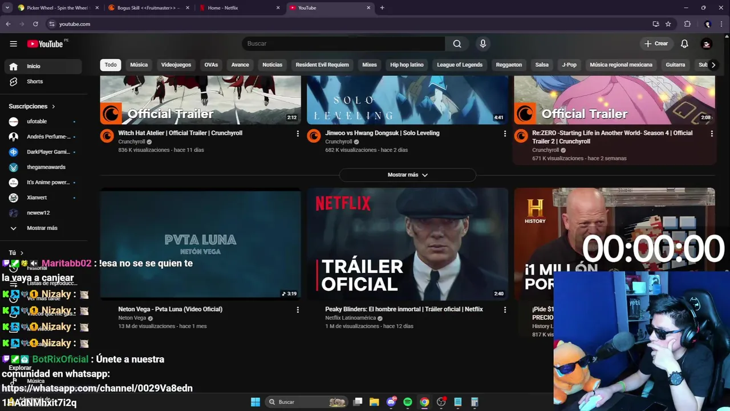Click the YouTube logo
Screen dimensions: 730x411
point(45,44)
